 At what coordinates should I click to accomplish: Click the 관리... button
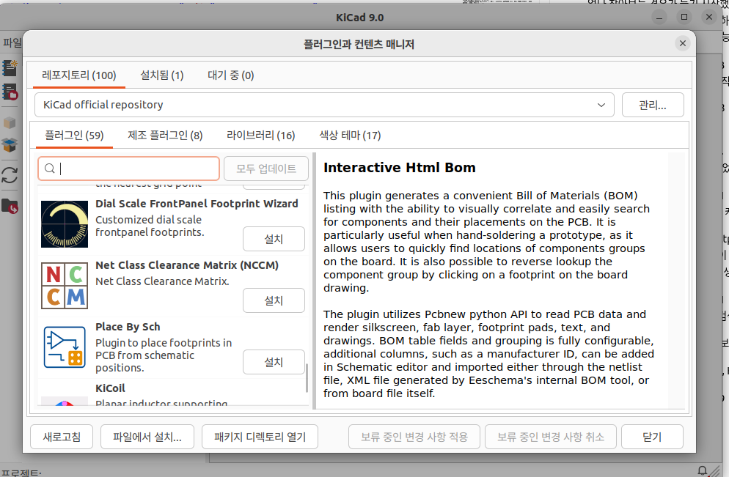(652, 105)
